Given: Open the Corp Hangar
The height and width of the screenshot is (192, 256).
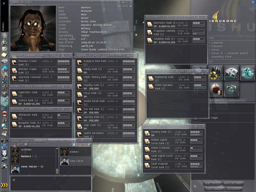Looking at the screenshot, I should [x=214, y=189].
